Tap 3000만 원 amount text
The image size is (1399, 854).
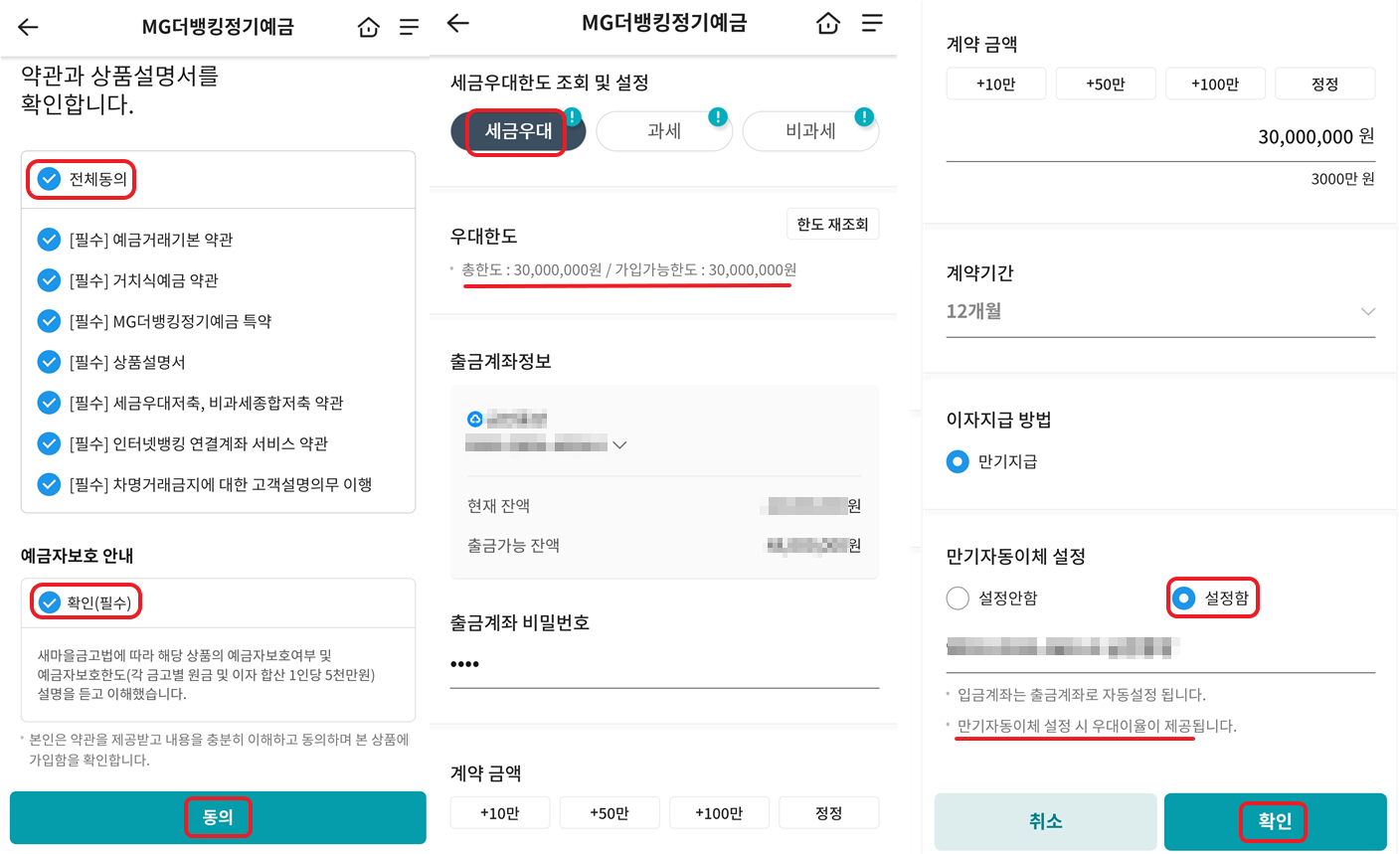click(x=1342, y=179)
